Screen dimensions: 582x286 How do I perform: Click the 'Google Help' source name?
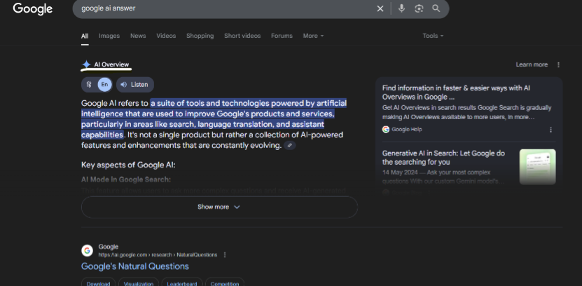pyautogui.click(x=407, y=129)
